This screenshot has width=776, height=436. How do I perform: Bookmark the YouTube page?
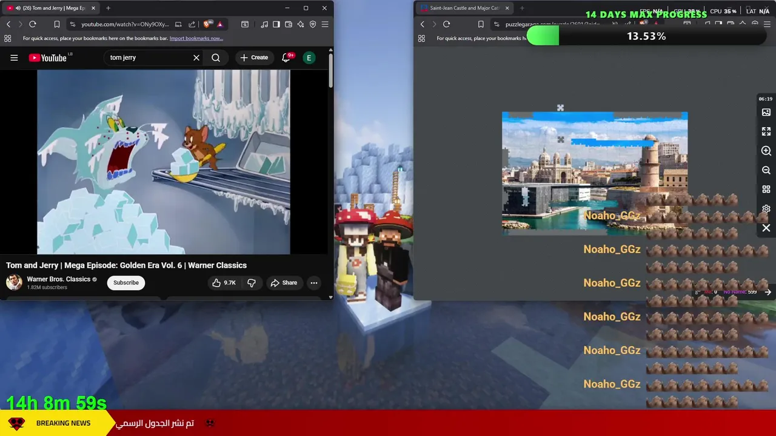click(56, 24)
